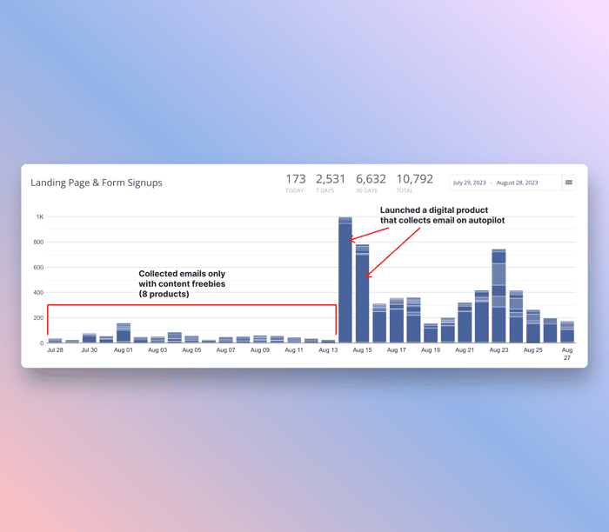Screen dimensions: 609x532
Task: Click the 10,792 Total stat
Action: point(414,183)
